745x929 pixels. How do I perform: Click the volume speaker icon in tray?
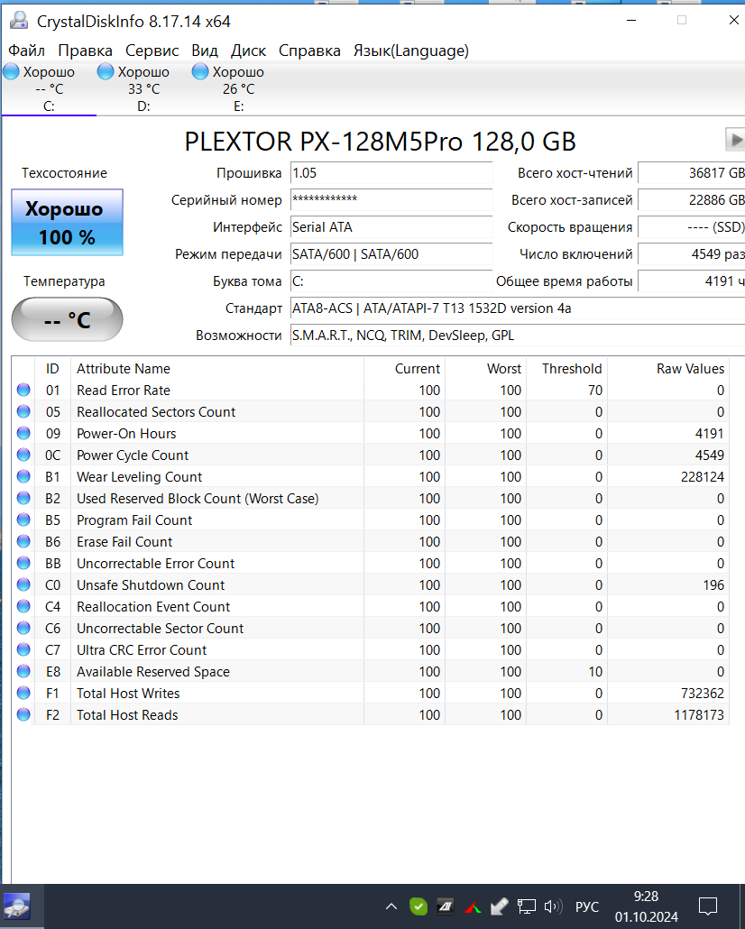click(x=553, y=906)
